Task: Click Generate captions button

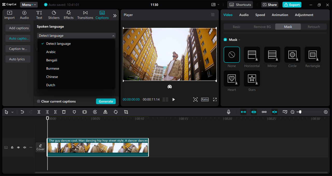Action: click(x=106, y=101)
